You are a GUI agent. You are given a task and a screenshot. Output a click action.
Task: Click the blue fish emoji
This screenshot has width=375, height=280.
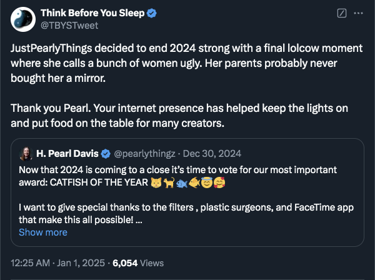pyautogui.click(x=182, y=184)
